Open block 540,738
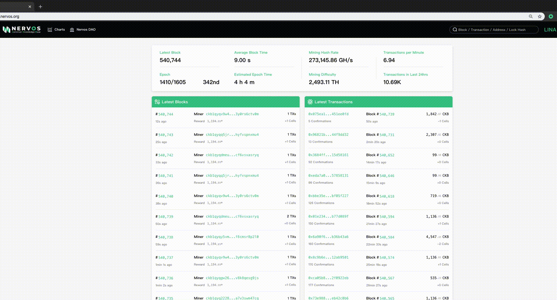Image resolution: width=557 pixels, height=300 pixels. (166, 237)
